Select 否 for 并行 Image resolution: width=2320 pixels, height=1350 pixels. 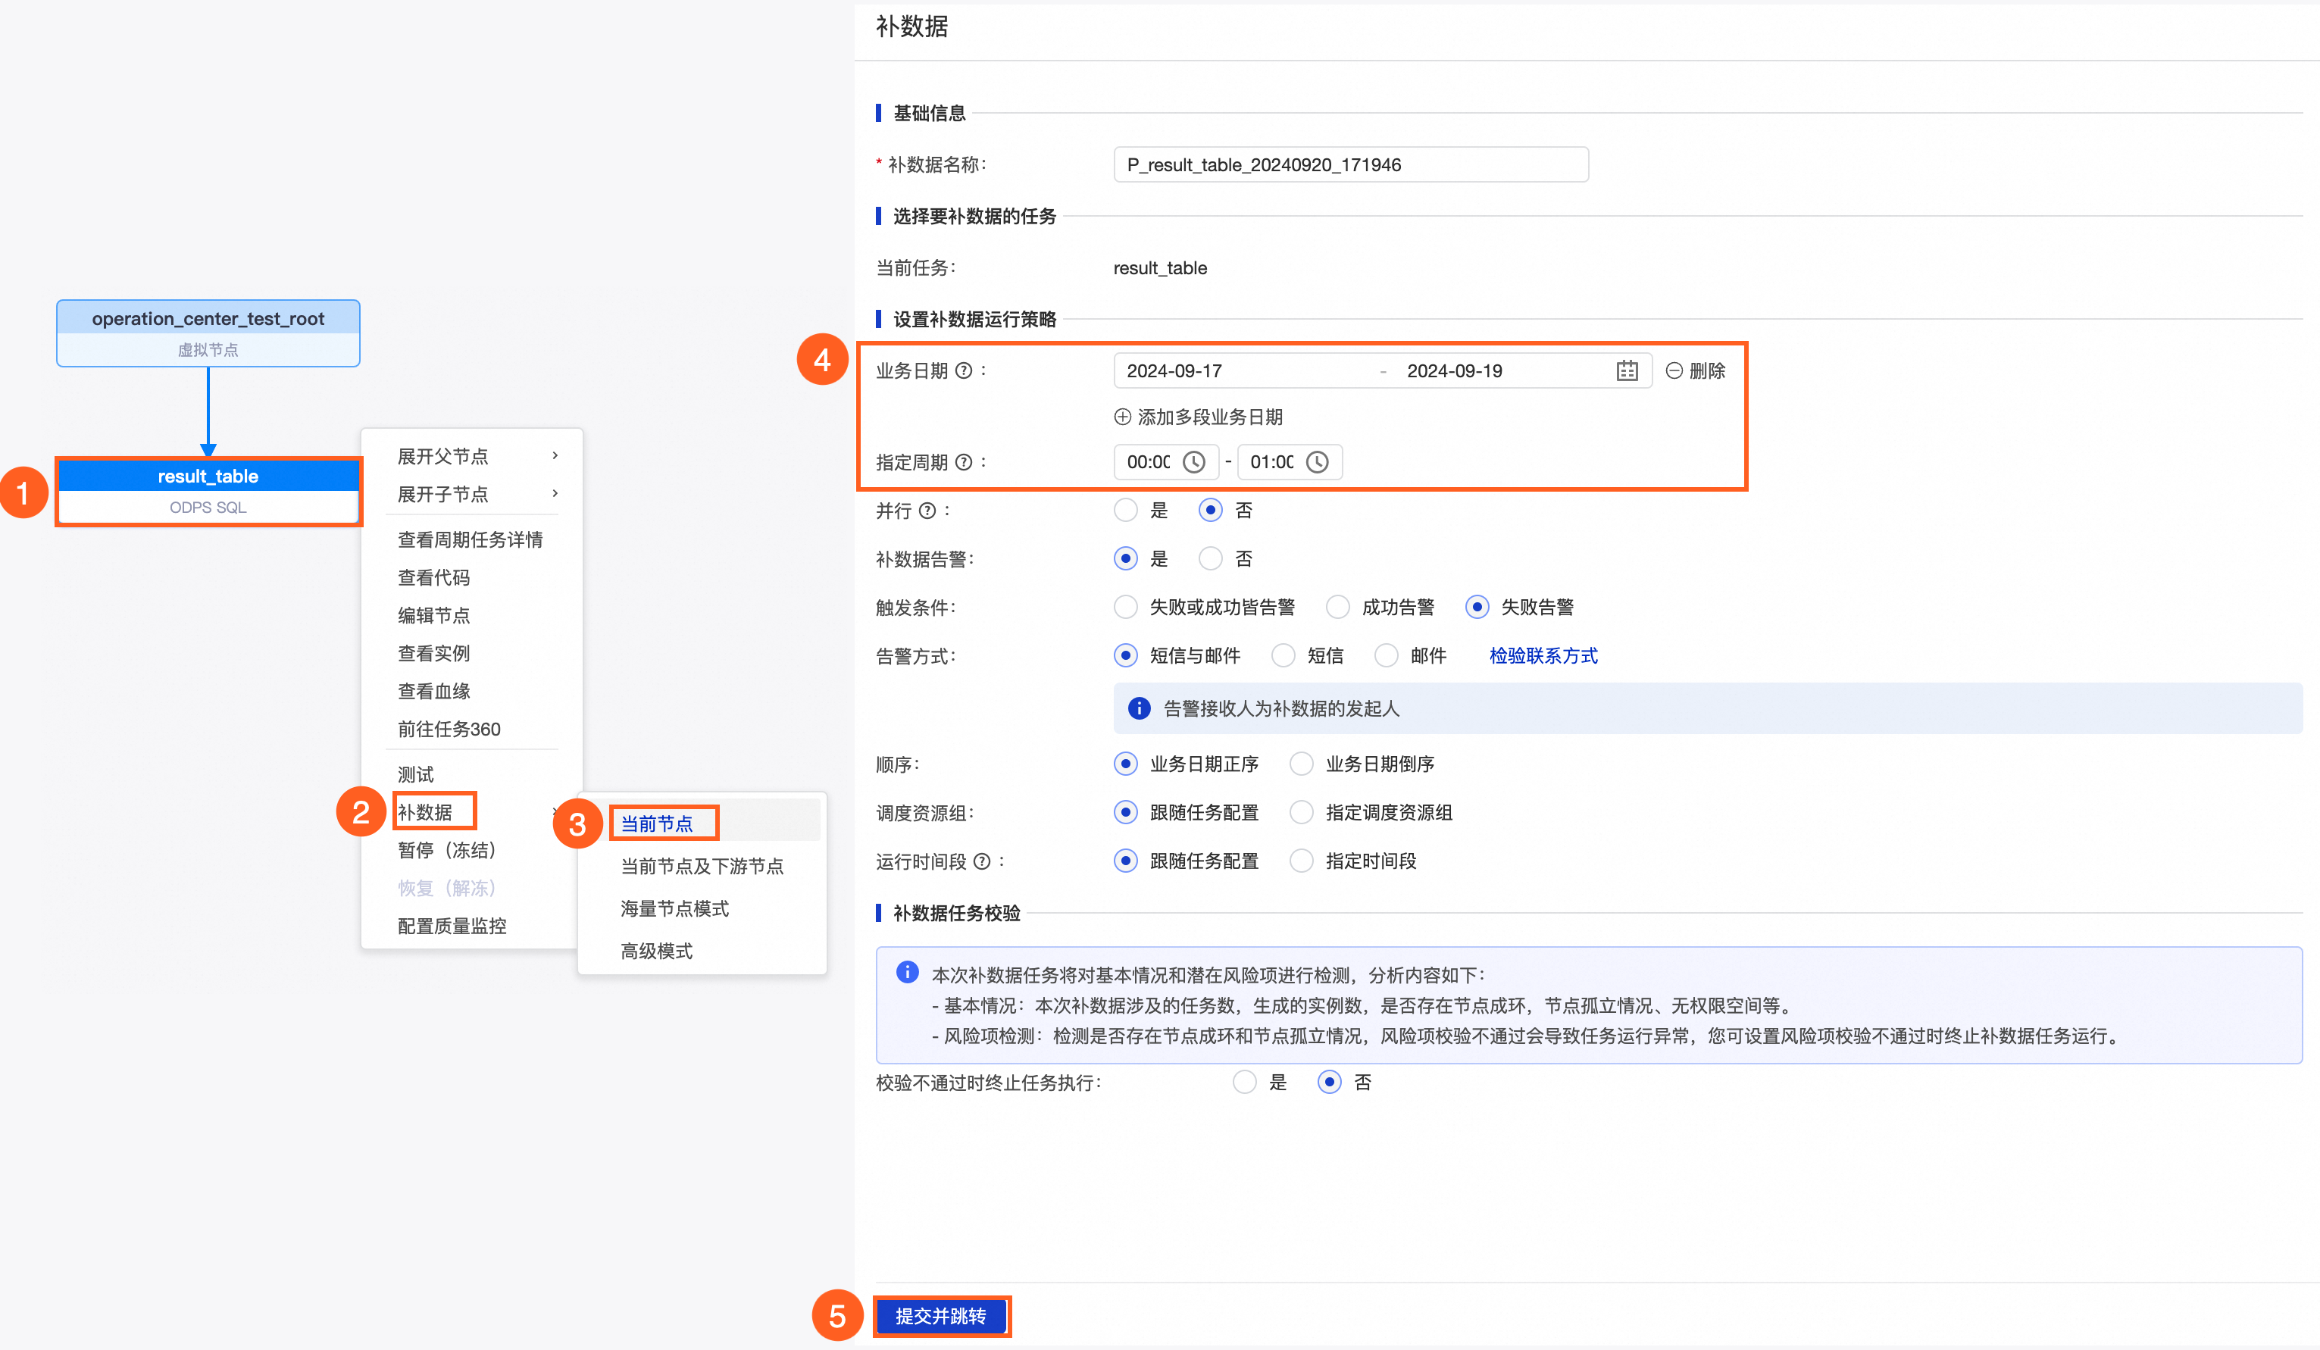click(1210, 510)
